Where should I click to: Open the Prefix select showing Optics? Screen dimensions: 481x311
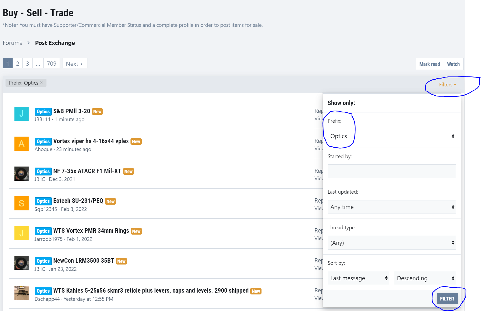click(392, 136)
